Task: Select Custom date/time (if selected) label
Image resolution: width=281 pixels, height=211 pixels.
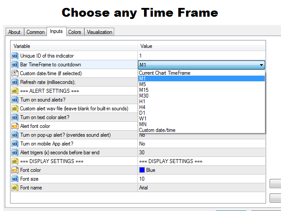Action: tap(51, 73)
